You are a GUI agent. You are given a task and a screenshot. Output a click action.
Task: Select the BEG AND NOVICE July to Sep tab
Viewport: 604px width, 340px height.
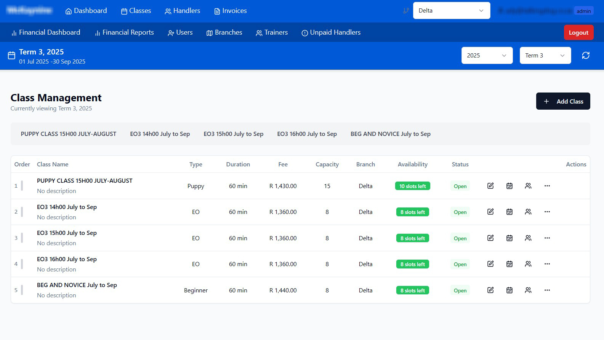(x=391, y=134)
